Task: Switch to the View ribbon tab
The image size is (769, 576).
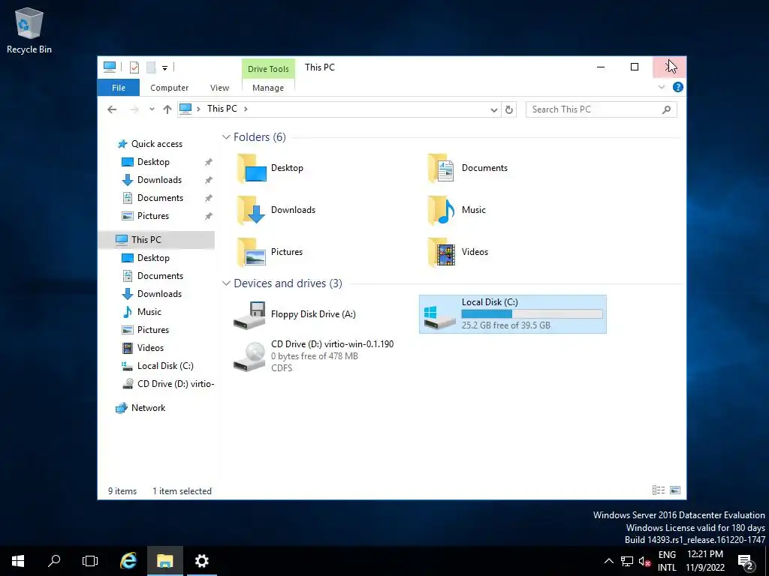Action: 219,88
